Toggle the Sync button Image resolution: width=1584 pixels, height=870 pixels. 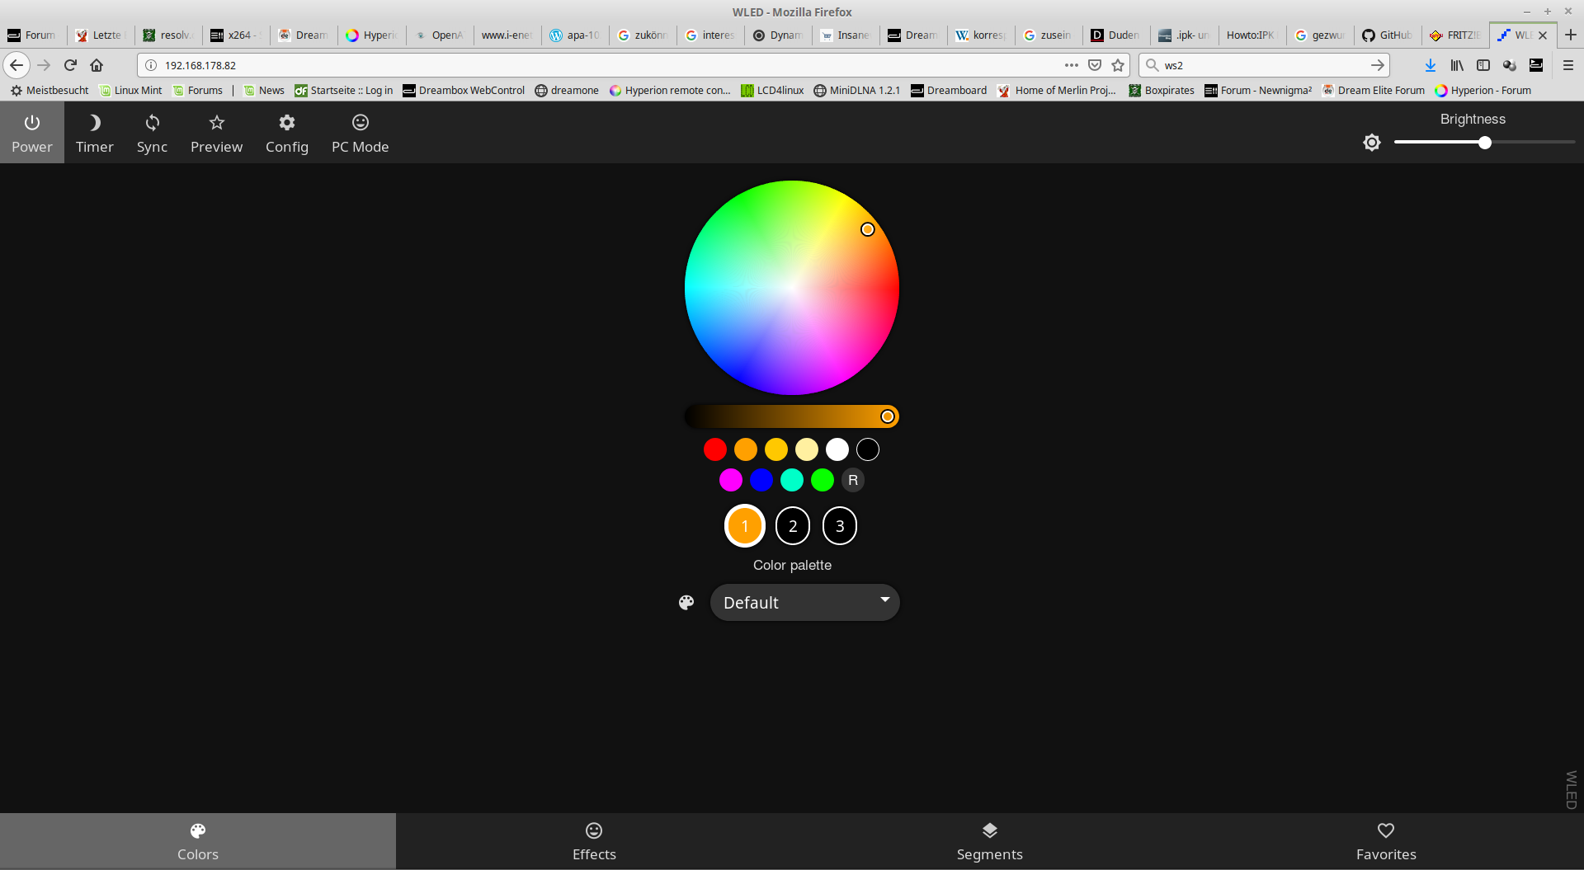[x=152, y=133]
